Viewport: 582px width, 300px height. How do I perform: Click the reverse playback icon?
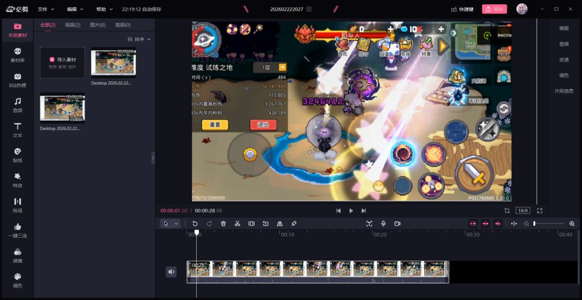(265, 224)
